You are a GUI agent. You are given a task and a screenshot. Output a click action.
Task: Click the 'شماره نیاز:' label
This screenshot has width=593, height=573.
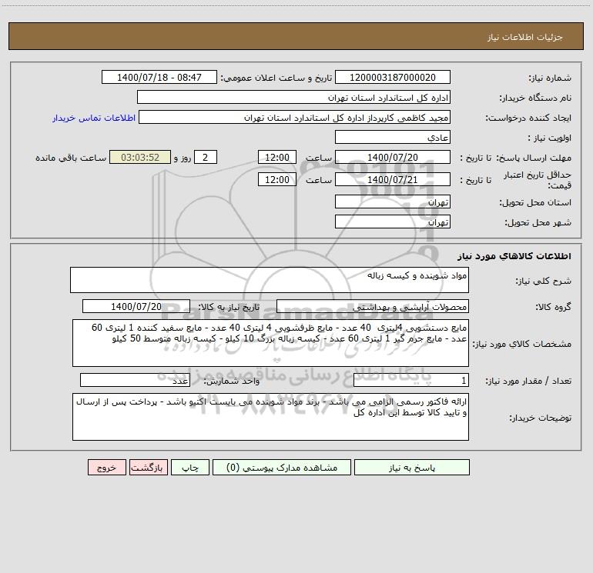point(550,78)
